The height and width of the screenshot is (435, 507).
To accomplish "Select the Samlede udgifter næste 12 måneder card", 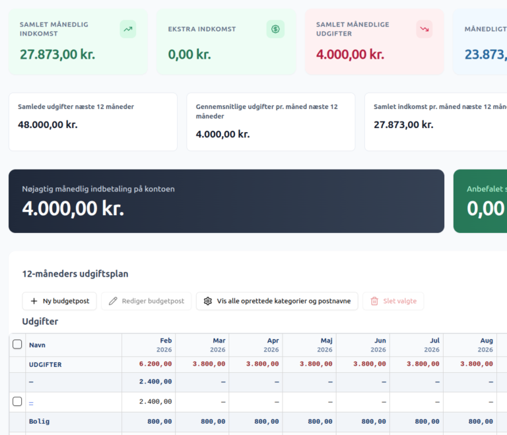I will pos(93,122).
